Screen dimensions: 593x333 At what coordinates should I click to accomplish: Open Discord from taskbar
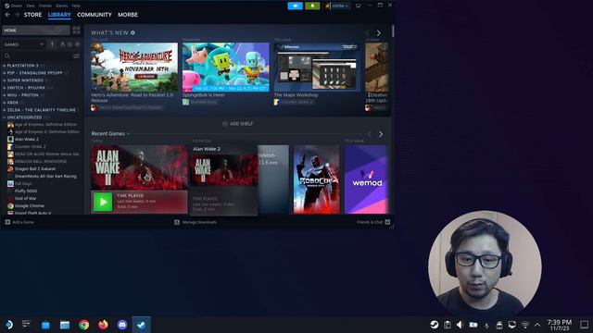122,325
